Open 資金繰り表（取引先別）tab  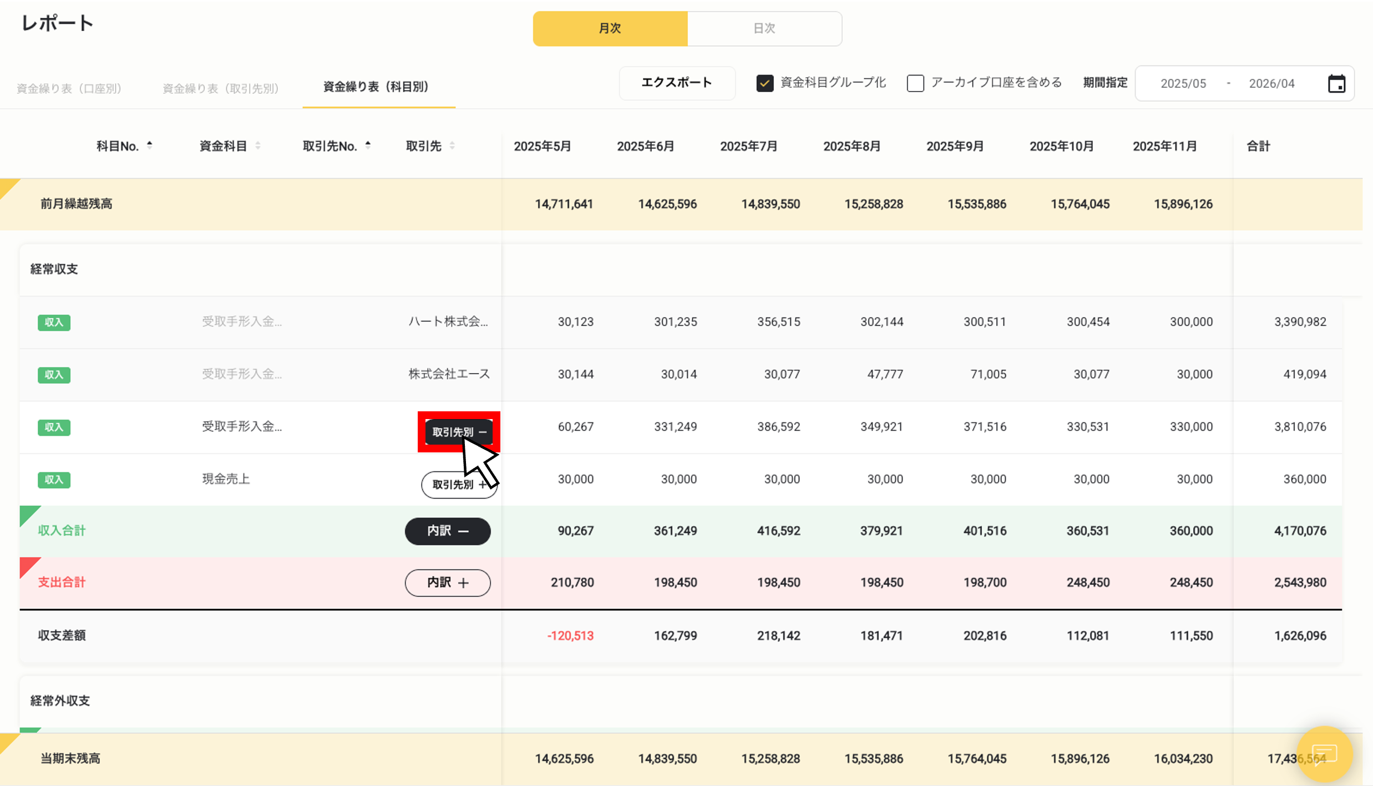tap(220, 88)
